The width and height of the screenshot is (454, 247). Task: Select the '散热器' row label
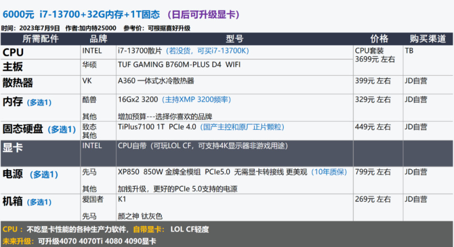tap(18, 83)
